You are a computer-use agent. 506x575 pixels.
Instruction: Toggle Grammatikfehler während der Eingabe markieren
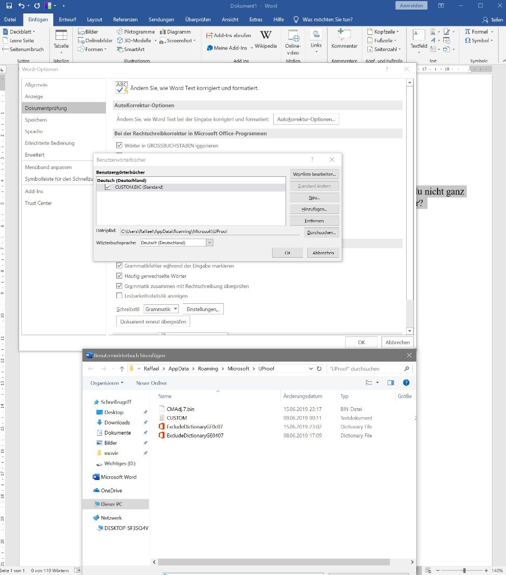tap(119, 266)
